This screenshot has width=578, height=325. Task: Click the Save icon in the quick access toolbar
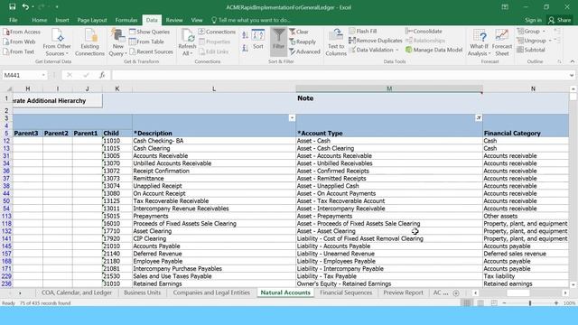12,7
